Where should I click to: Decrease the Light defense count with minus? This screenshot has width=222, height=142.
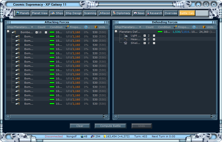[154, 35]
